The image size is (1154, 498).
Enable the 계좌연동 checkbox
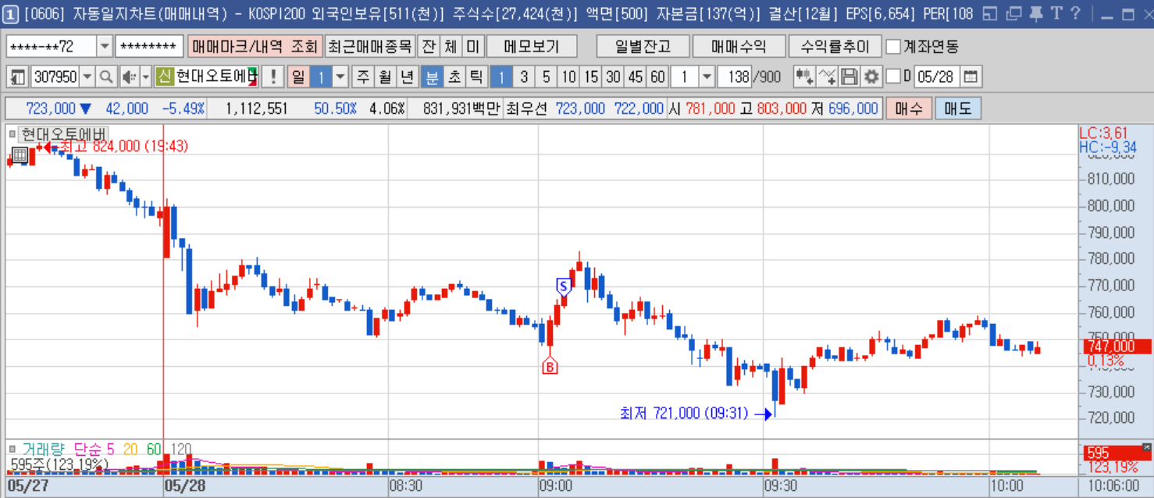(x=893, y=47)
